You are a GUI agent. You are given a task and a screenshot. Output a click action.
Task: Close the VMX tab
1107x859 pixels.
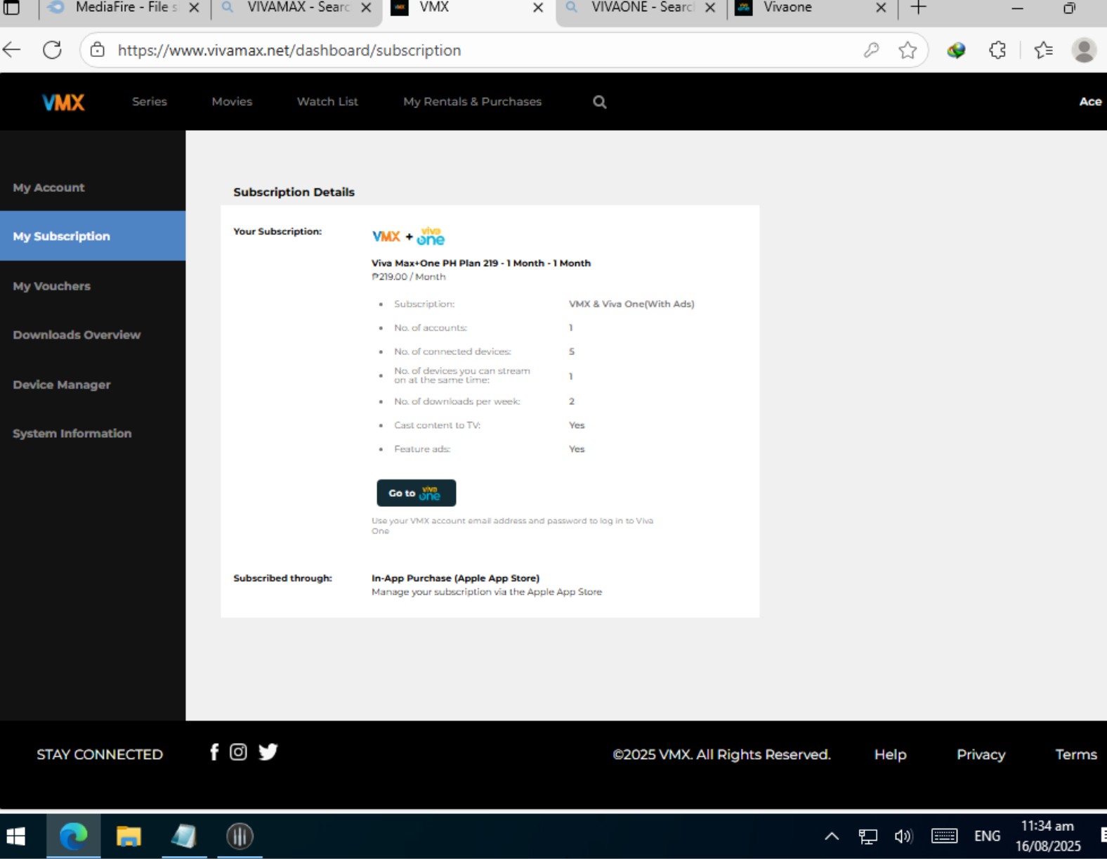pyautogui.click(x=538, y=8)
